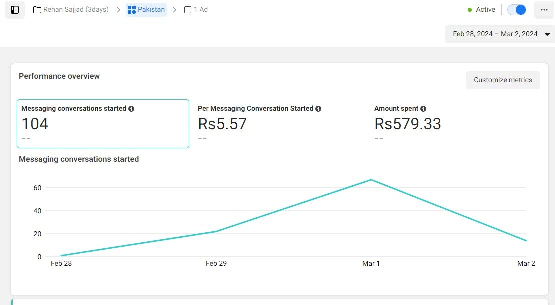Viewport: 555px width, 305px height.
Task: Select the Pakistan ad set breadcrumb
Action: 151,10
